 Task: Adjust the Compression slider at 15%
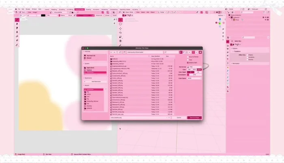(194, 74)
